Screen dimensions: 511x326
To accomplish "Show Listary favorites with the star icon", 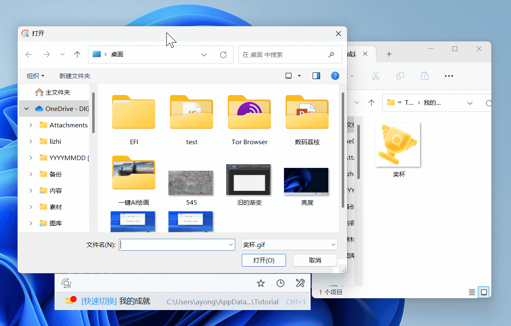I will 261,283.
